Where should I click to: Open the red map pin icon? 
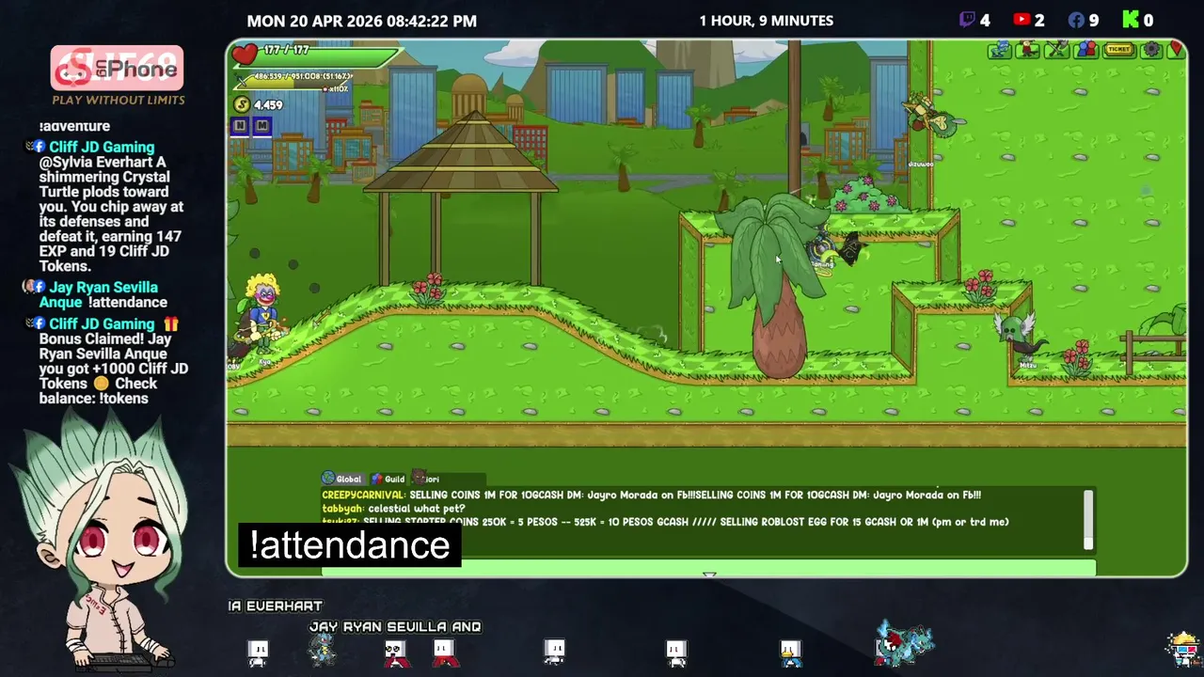(1176, 50)
